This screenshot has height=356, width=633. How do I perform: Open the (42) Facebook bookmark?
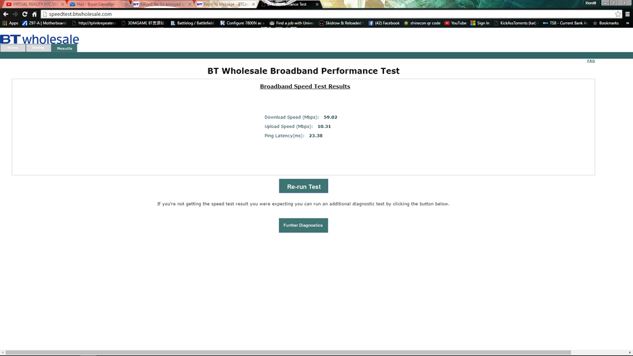point(384,23)
